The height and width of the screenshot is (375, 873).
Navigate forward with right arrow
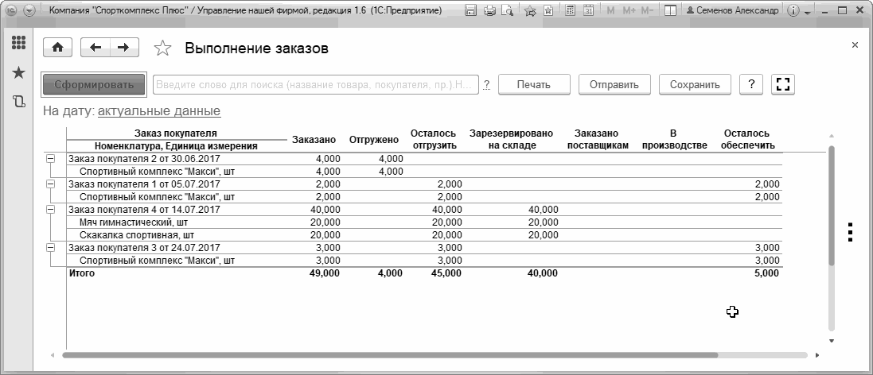[124, 48]
